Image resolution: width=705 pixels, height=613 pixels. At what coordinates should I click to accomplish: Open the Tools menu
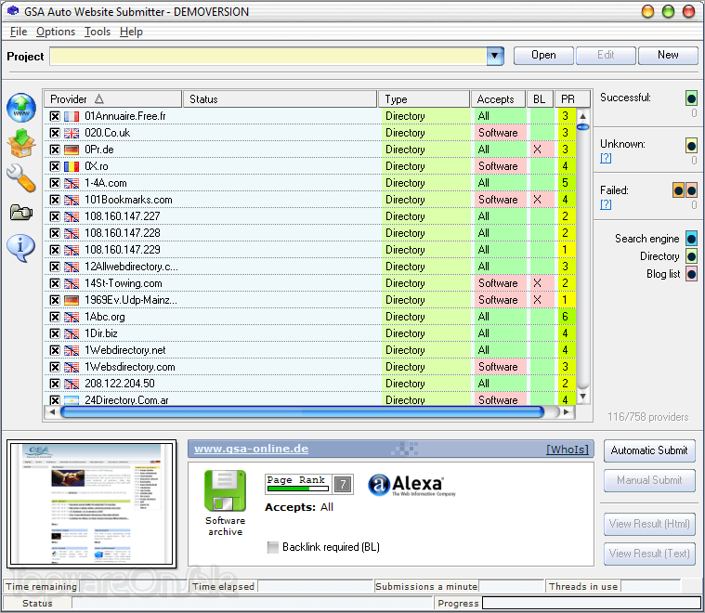(98, 32)
